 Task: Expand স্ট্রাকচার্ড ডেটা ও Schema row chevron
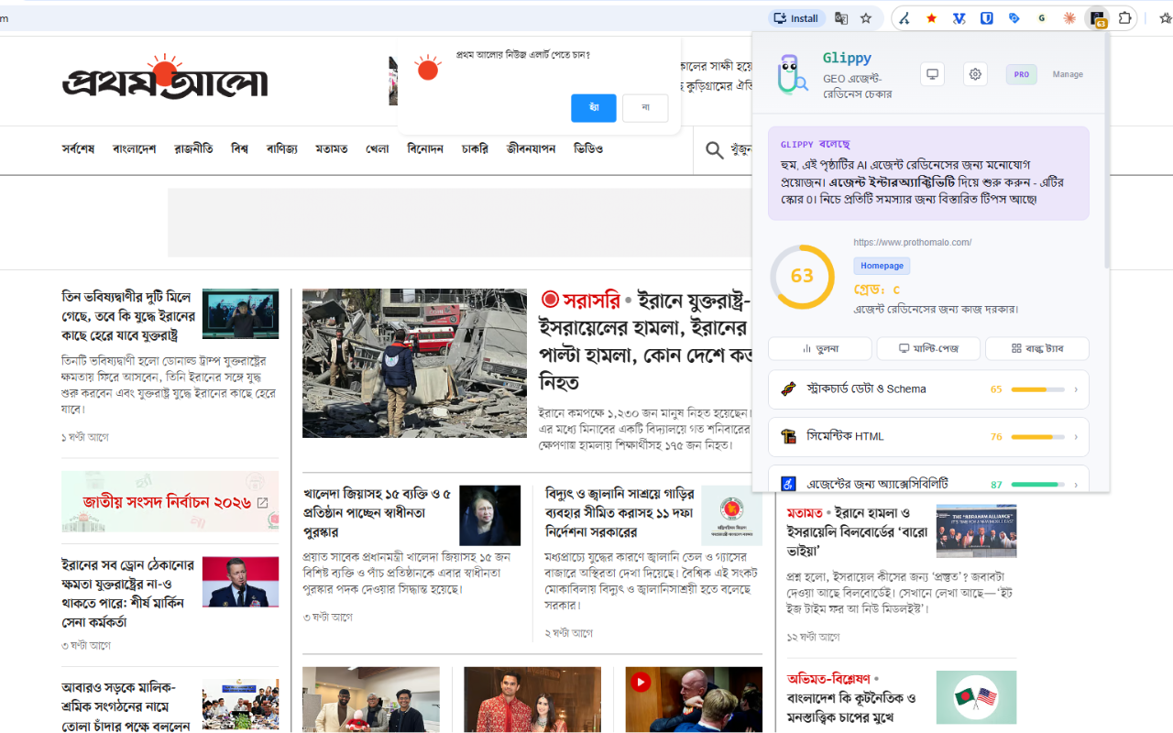[1076, 389]
